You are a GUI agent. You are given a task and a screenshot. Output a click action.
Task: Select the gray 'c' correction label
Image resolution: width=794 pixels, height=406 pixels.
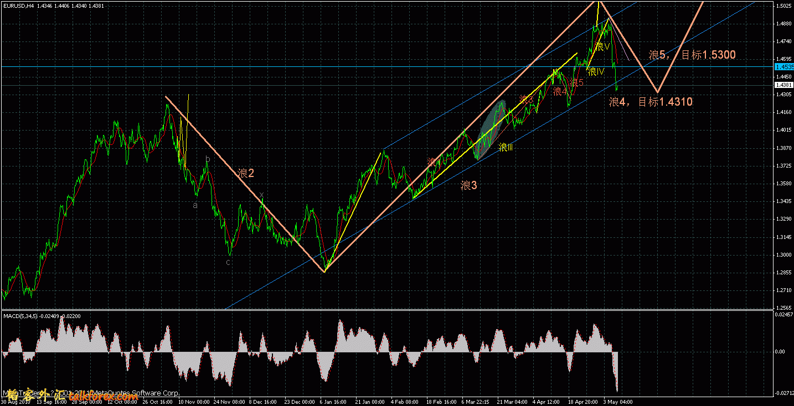[228, 262]
